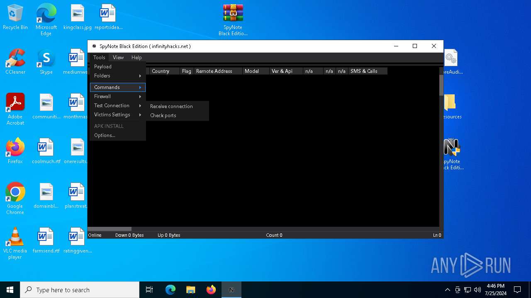Click the SMS & Calls column header
The height and width of the screenshot is (298, 531).
[x=368, y=71]
